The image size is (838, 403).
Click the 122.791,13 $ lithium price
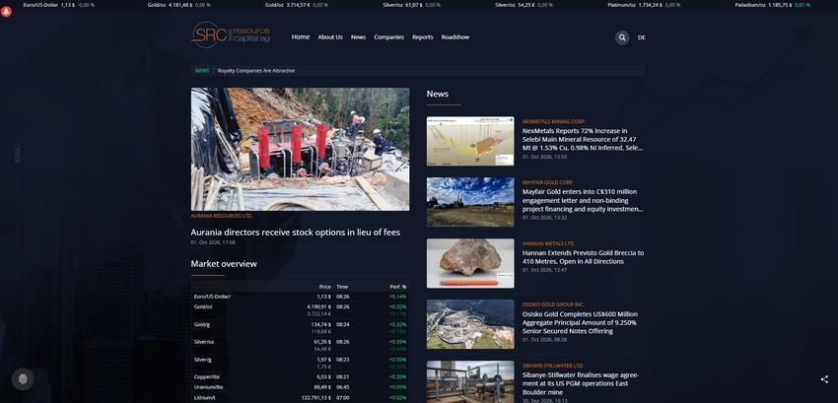pos(316,398)
